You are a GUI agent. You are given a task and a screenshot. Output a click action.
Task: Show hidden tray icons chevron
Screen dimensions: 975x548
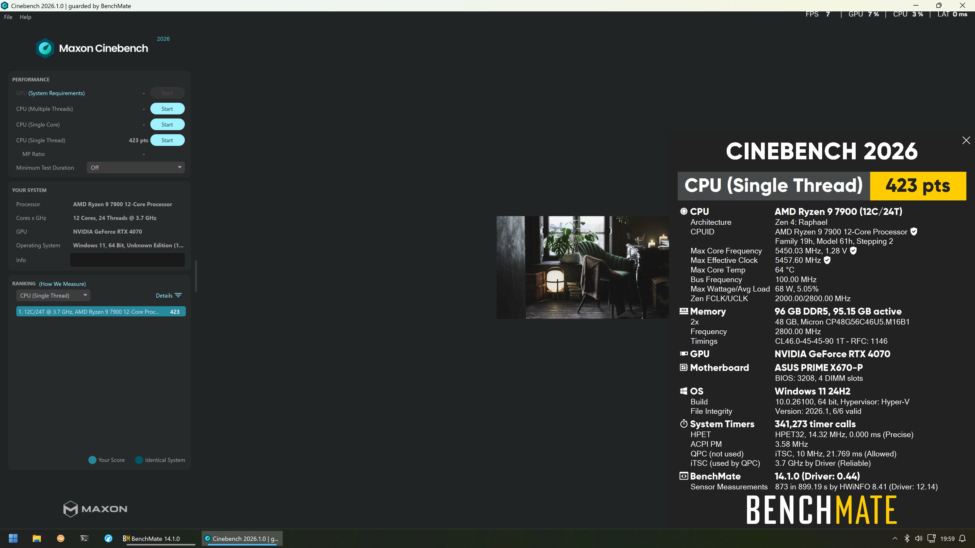(895, 538)
